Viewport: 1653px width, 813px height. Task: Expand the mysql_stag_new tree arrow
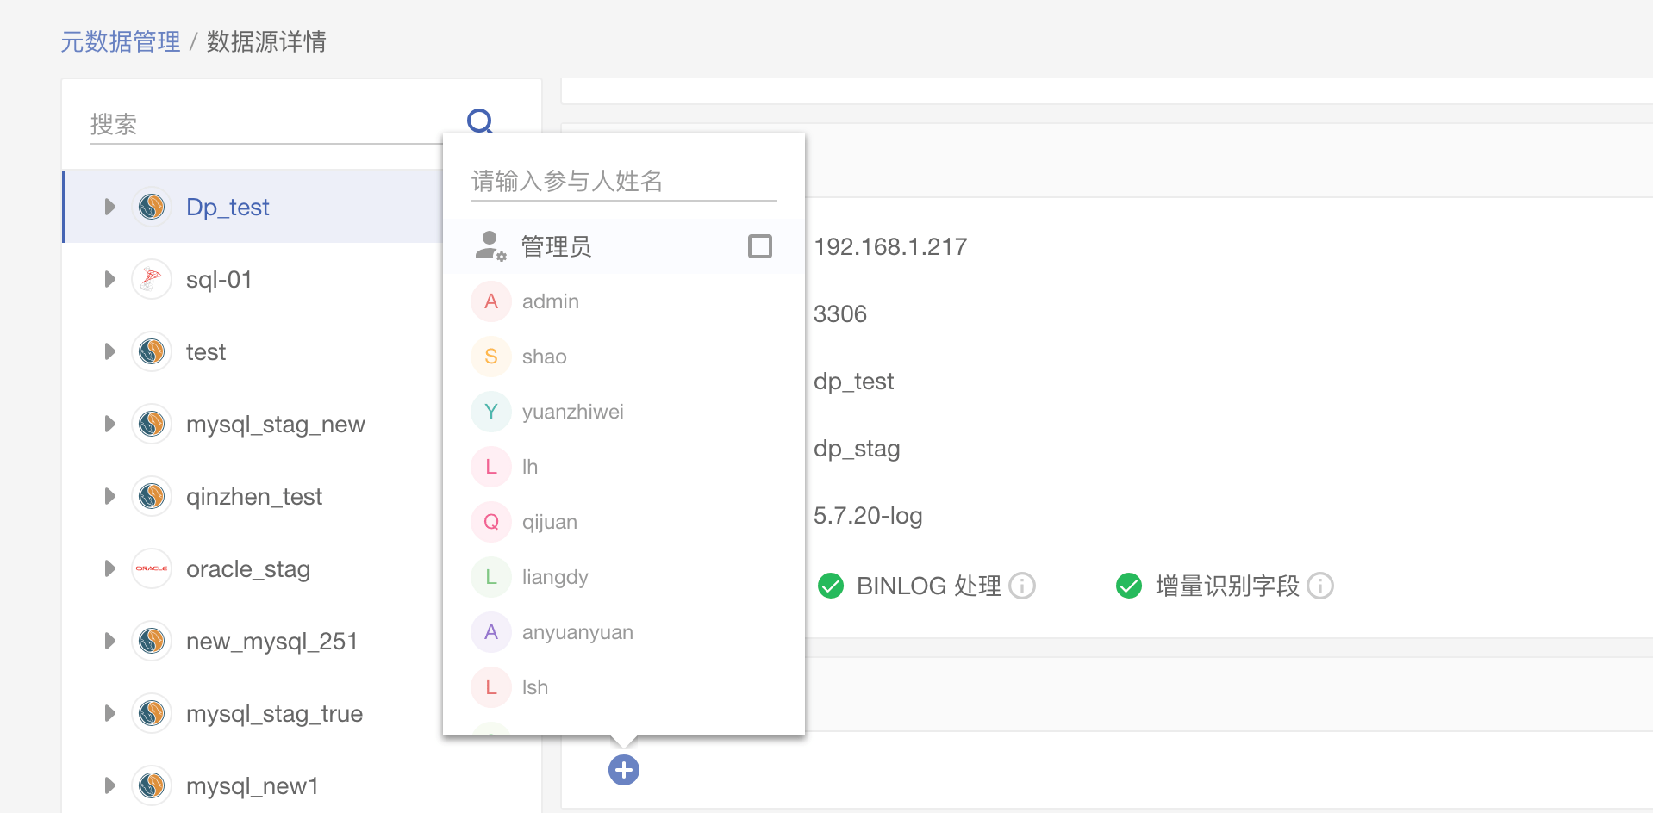109,425
